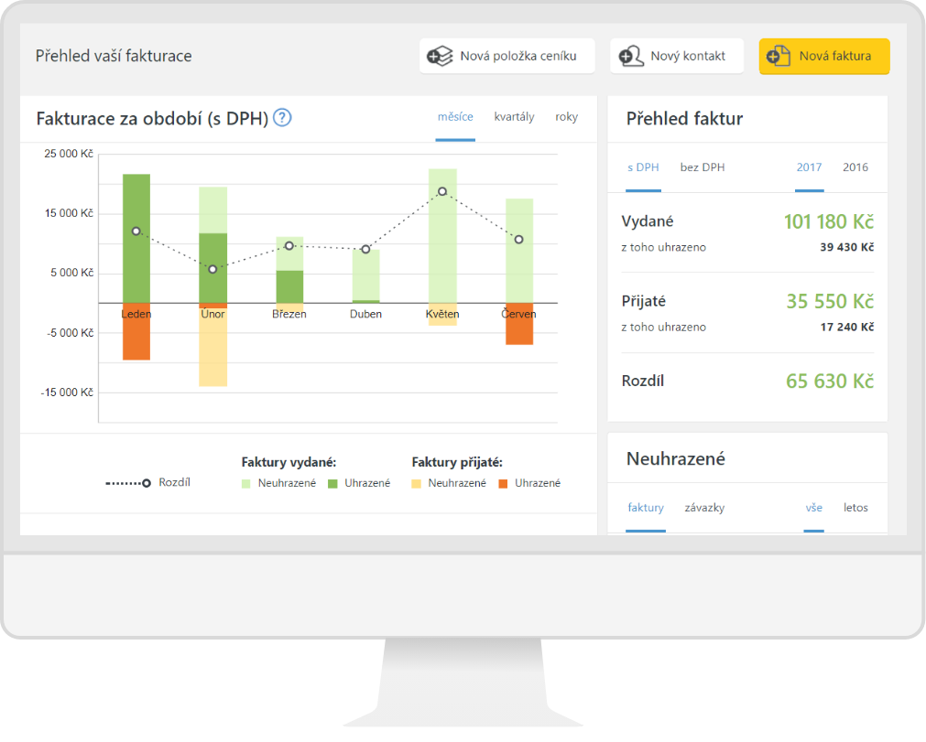926x742 pixels.
Task: Click the Rozdíl dotted line legend marker
Action: (x=128, y=483)
